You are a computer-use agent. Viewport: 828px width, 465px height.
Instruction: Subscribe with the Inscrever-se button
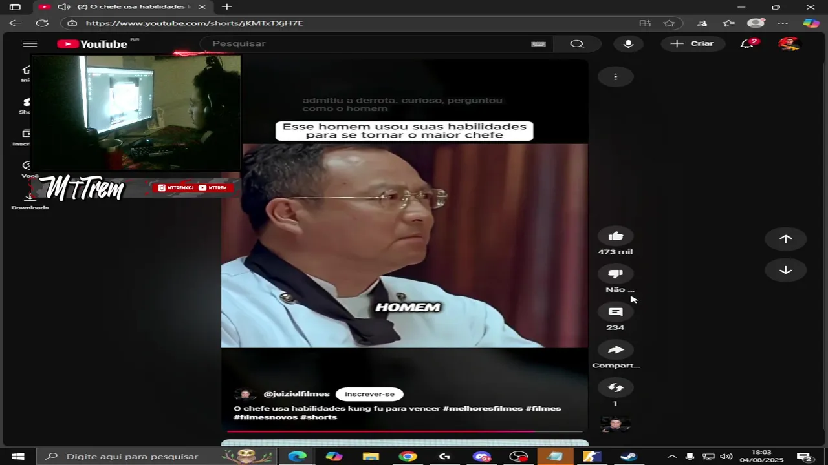pos(369,395)
